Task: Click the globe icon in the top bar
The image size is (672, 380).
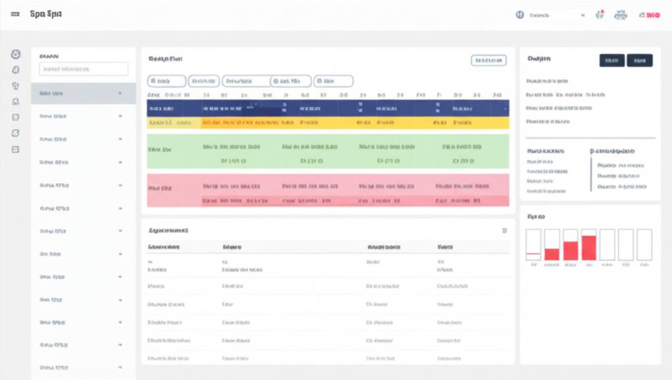Action: [520, 14]
